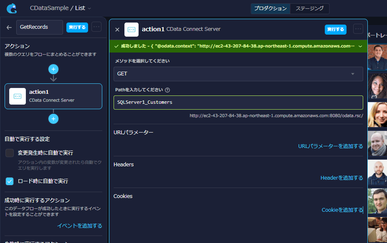This screenshot has height=243, width=387.
Task: Switch to ステージング tab
Action: (x=310, y=9)
